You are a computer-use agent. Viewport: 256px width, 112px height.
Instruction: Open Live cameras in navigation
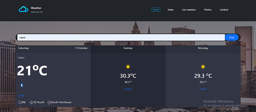point(189,10)
